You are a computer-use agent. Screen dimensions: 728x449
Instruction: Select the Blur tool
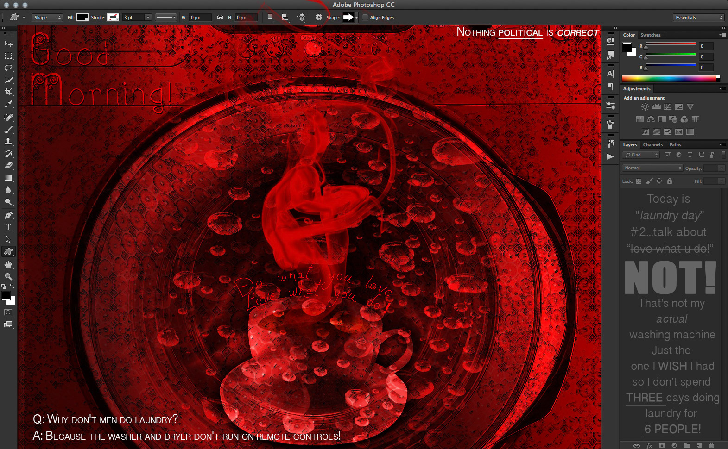pyautogui.click(x=8, y=190)
